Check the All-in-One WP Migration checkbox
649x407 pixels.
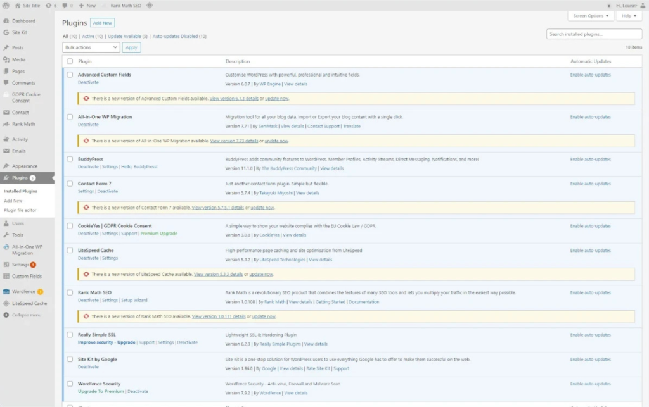(x=70, y=117)
